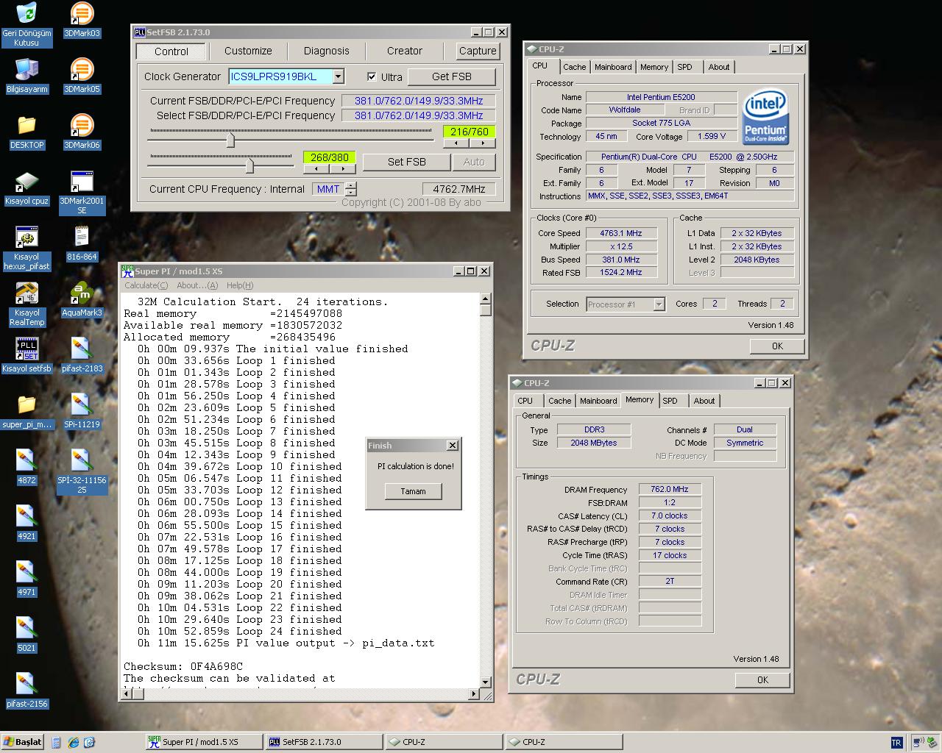Open the Help menu in Super PI

click(240, 285)
